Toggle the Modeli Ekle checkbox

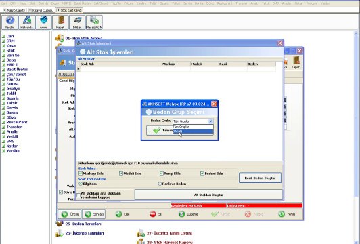coord(121,174)
